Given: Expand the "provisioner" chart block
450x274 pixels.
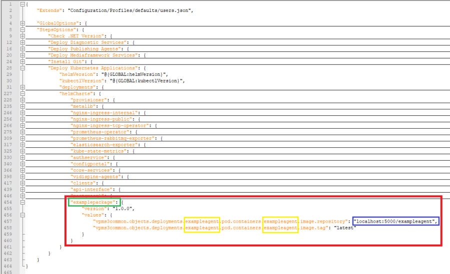Looking at the screenshot, I should (x=22, y=100).
